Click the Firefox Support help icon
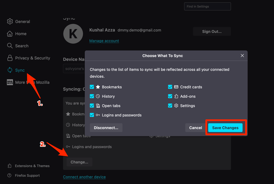The width and height of the screenshot is (274, 184). click(x=10, y=175)
